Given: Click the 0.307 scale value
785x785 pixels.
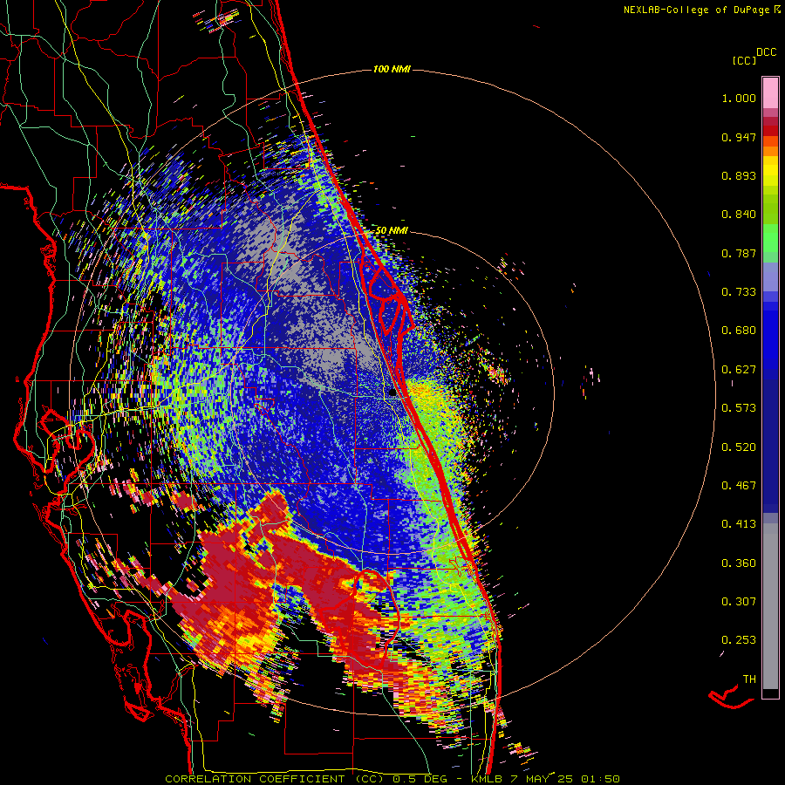Looking at the screenshot, I should pos(739,602).
